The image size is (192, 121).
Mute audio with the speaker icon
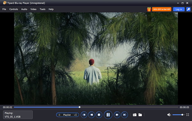pos(169,115)
